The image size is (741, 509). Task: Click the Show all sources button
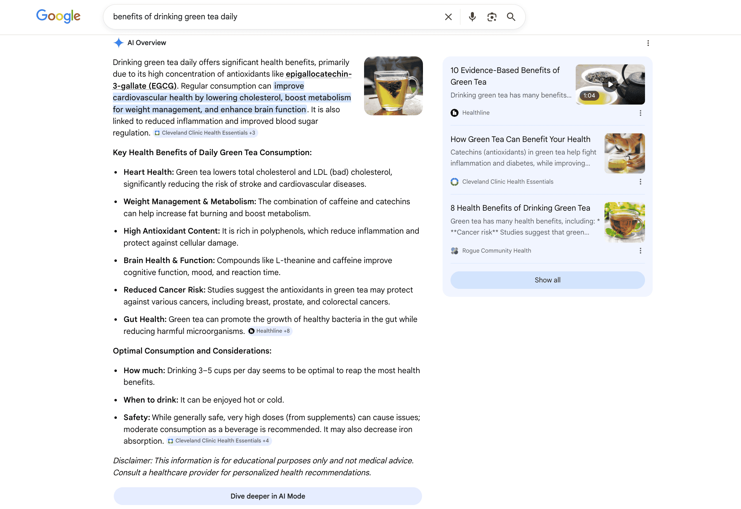click(547, 280)
